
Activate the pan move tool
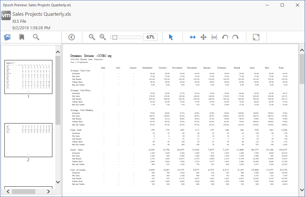click(x=203, y=37)
